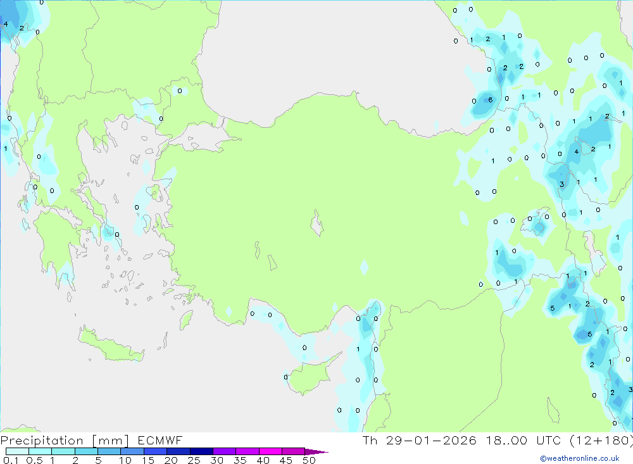This screenshot has height=464, width=633.
Task: Pick the 20–25 mm legend swatch
Action: point(179,451)
